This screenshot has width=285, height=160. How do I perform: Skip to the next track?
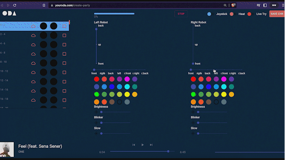tap(151, 145)
